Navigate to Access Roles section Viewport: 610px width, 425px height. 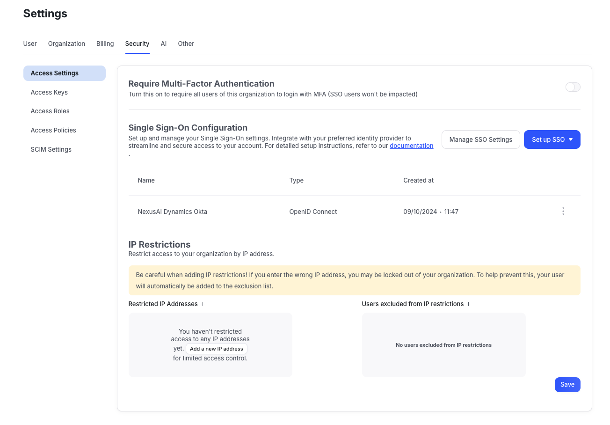pyautogui.click(x=50, y=111)
